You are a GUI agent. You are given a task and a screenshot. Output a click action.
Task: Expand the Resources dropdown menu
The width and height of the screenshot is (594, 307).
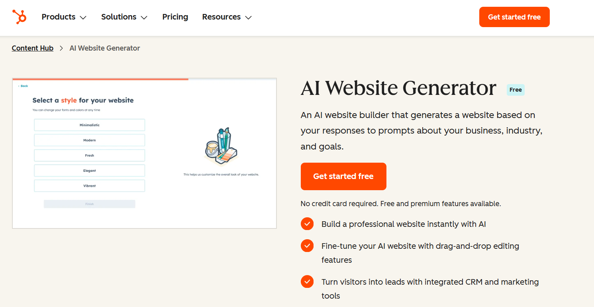(x=227, y=17)
